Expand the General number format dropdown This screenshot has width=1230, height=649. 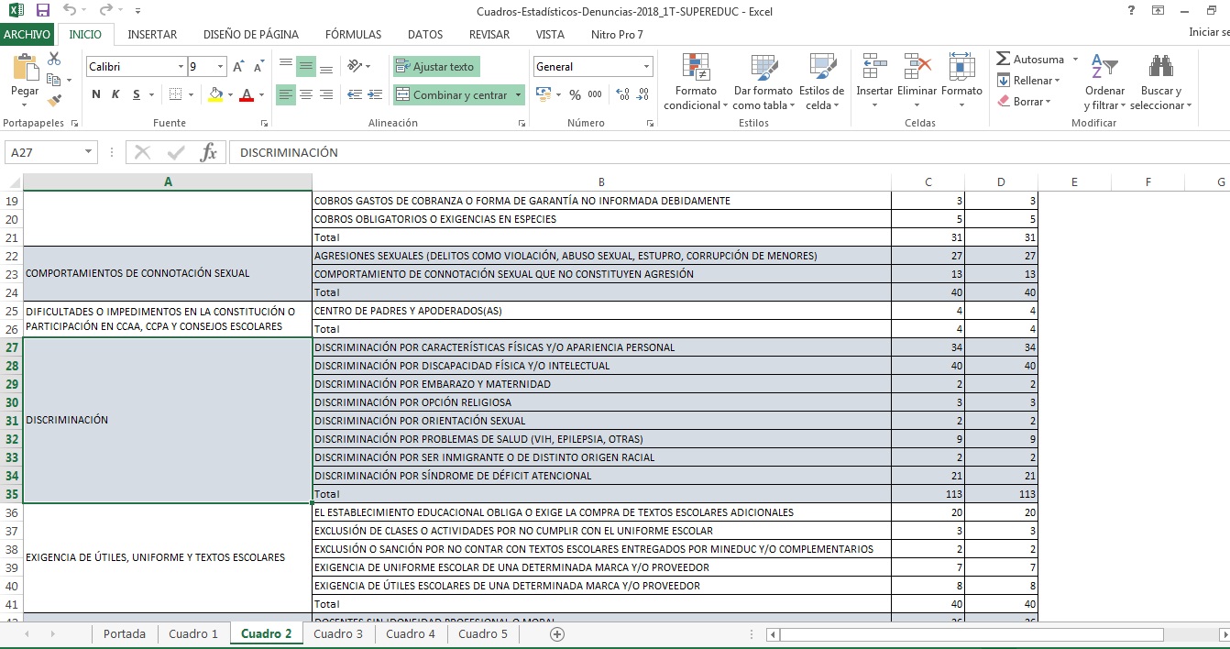pyautogui.click(x=646, y=67)
